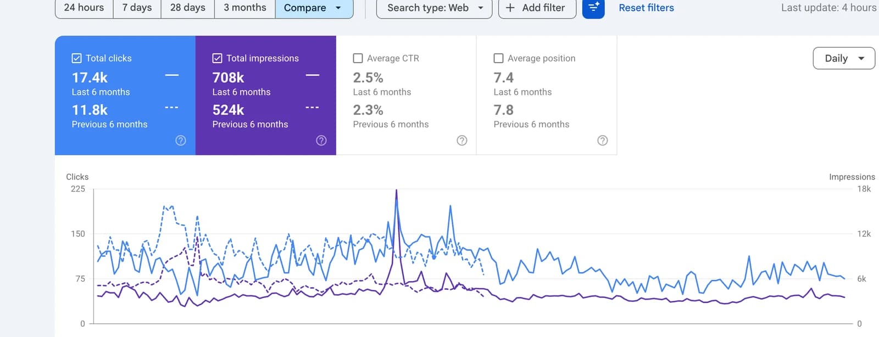This screenshot has height=337, width=879.
Task: Open the Search type: Web dropdown
Action: (x=434, y=8)
